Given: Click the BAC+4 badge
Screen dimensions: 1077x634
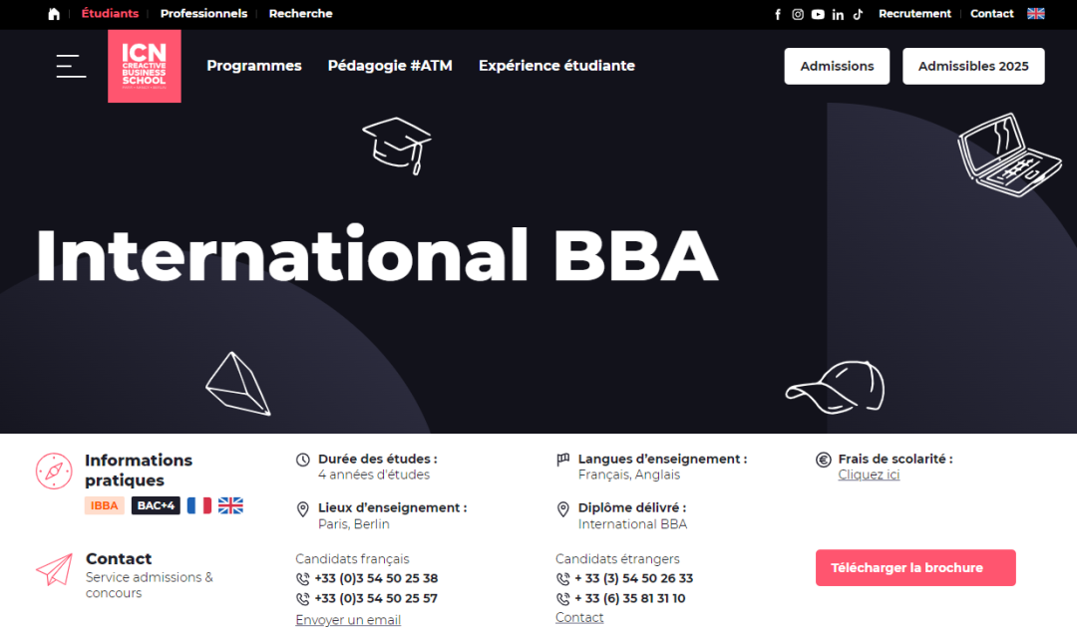Looking at the screenshot, I should [156, 505].
